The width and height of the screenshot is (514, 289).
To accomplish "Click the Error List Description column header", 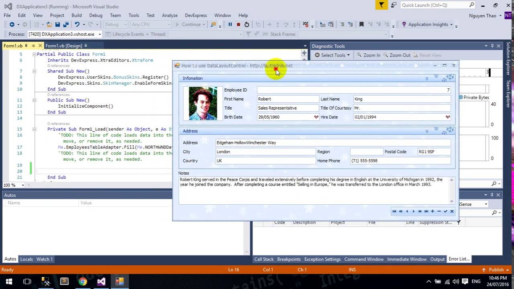I will click(x=304, y=222).
